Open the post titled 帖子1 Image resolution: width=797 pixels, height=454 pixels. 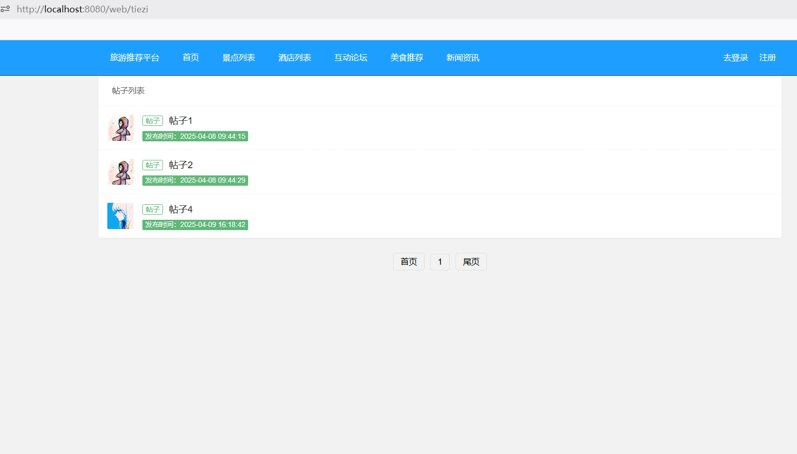pyautogui.click(x=181, y=121)
